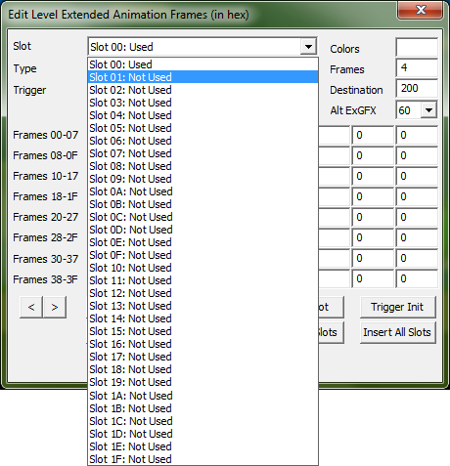The width and height of the screenshot is (450, 466).
Task: Click the Frames count input field
Action: point(417,67)
